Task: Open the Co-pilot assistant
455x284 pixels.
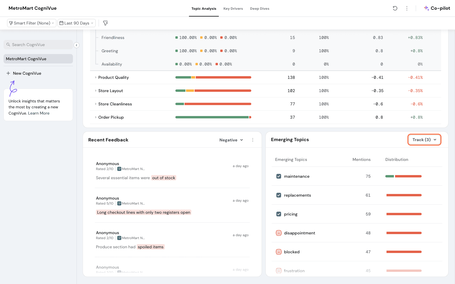Action: 437,8
